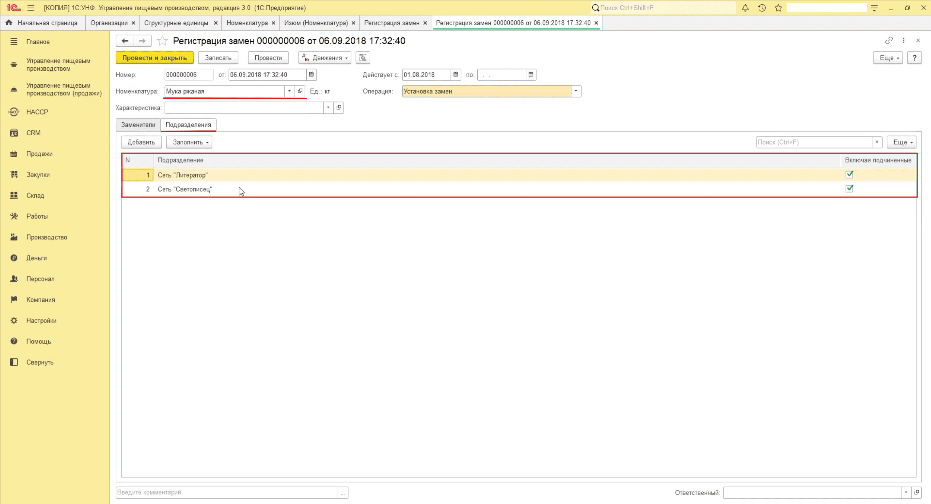Viewport: 931px width, 504px height.
Task: Open the Продажи section
Action: coord(39,154)
